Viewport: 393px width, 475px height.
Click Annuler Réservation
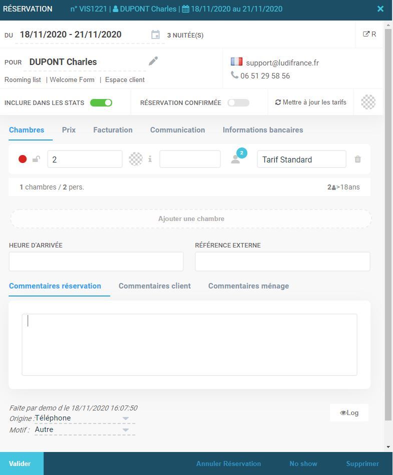click(x=228, y=463)
